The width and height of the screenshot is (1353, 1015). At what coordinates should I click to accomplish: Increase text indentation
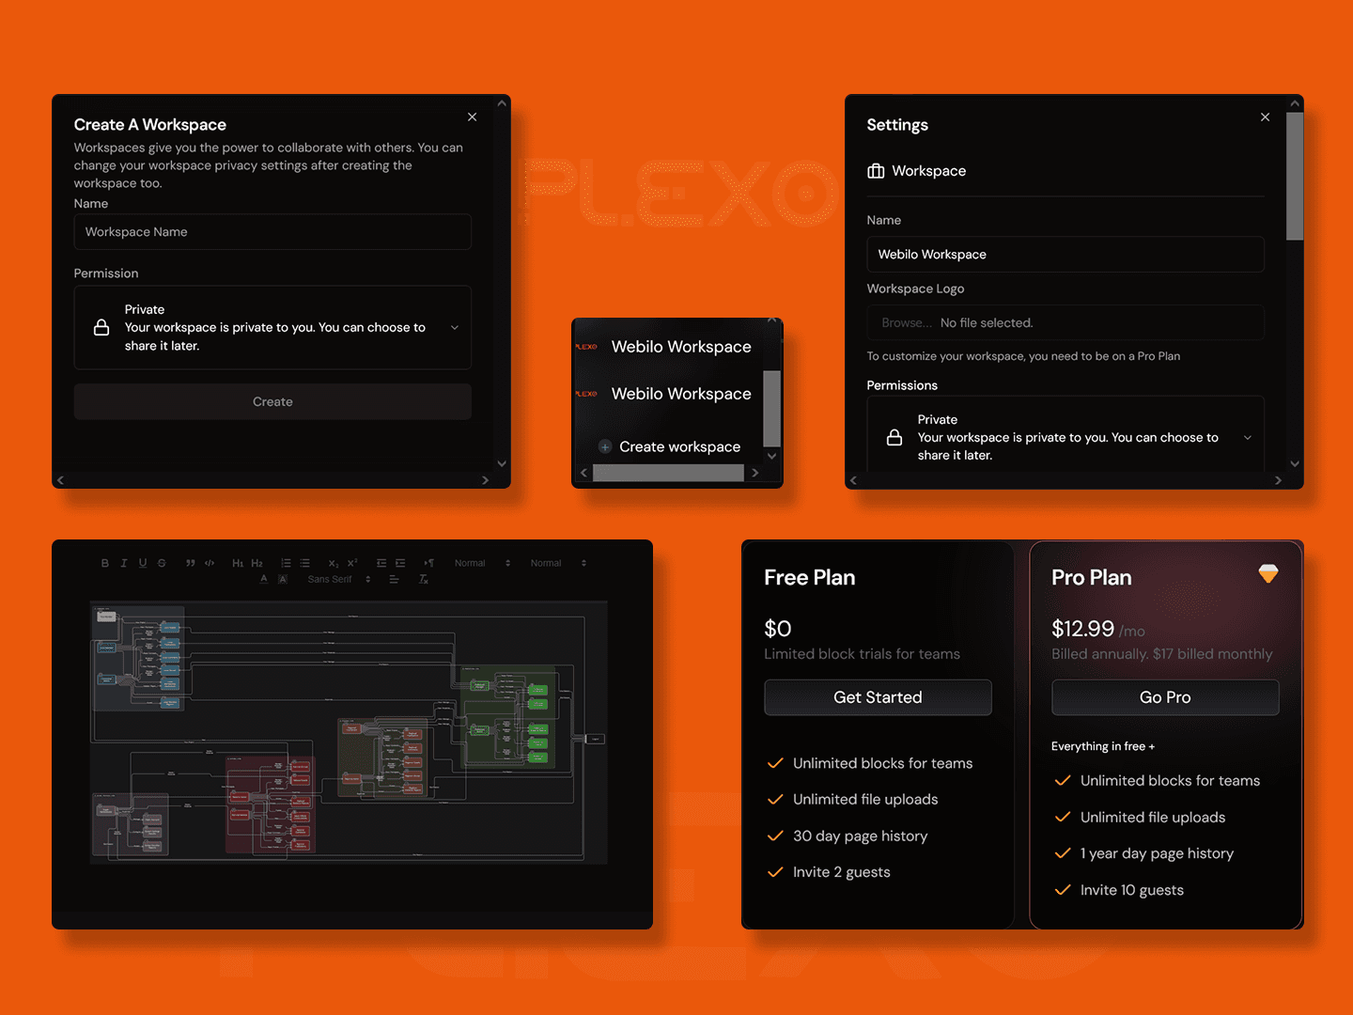click(400, 563)
